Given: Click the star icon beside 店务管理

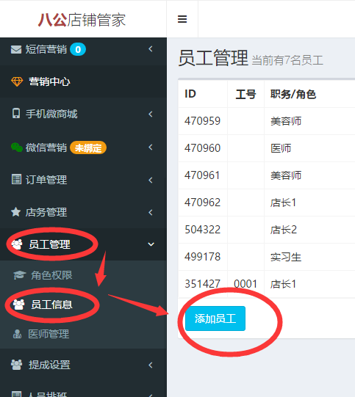Looking at the screenshot, I should (x=15, y=212).
